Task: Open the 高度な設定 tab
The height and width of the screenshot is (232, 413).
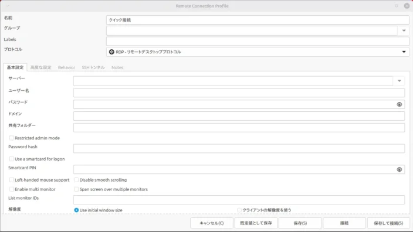Action: pyautogui.click(x=41, y=67)
